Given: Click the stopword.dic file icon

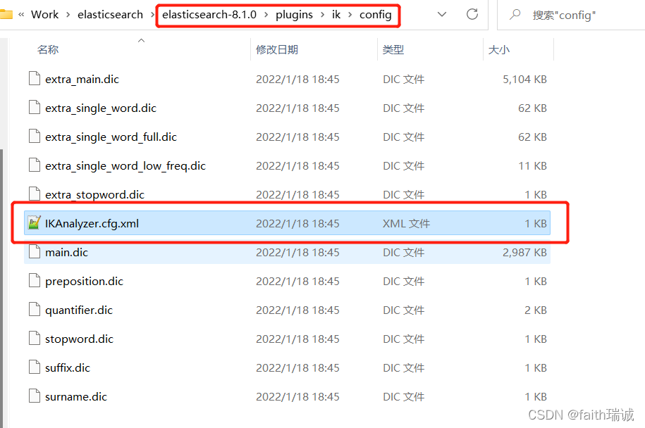Looking at the screenshot, I should [35, 338].
